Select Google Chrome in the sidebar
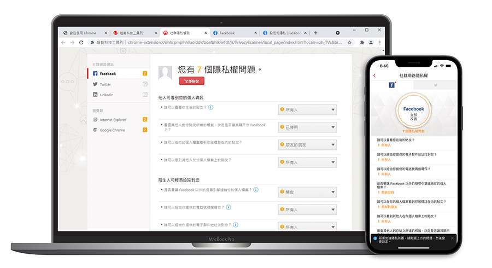The height and width of the screenshot is (268, 492). [x=118, y=130]
